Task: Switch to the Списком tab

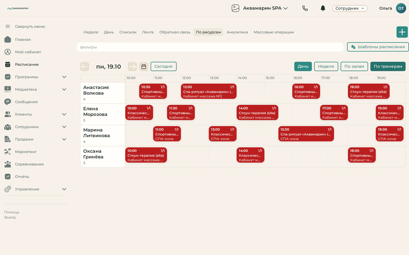Action: click(x=128, y=32)
